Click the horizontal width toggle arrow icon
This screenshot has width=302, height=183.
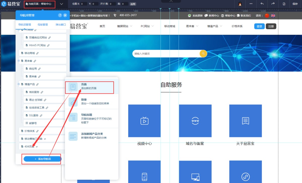[x=251, y=4]
